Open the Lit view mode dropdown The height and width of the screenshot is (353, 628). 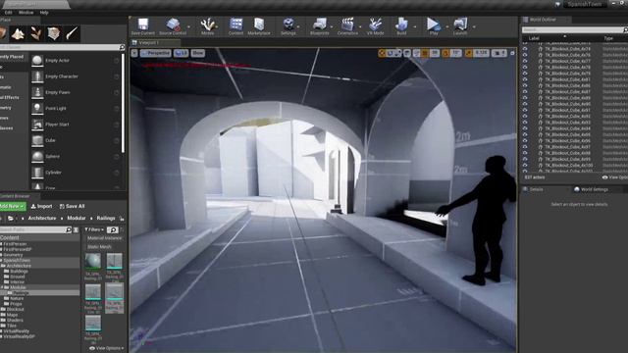181,53
